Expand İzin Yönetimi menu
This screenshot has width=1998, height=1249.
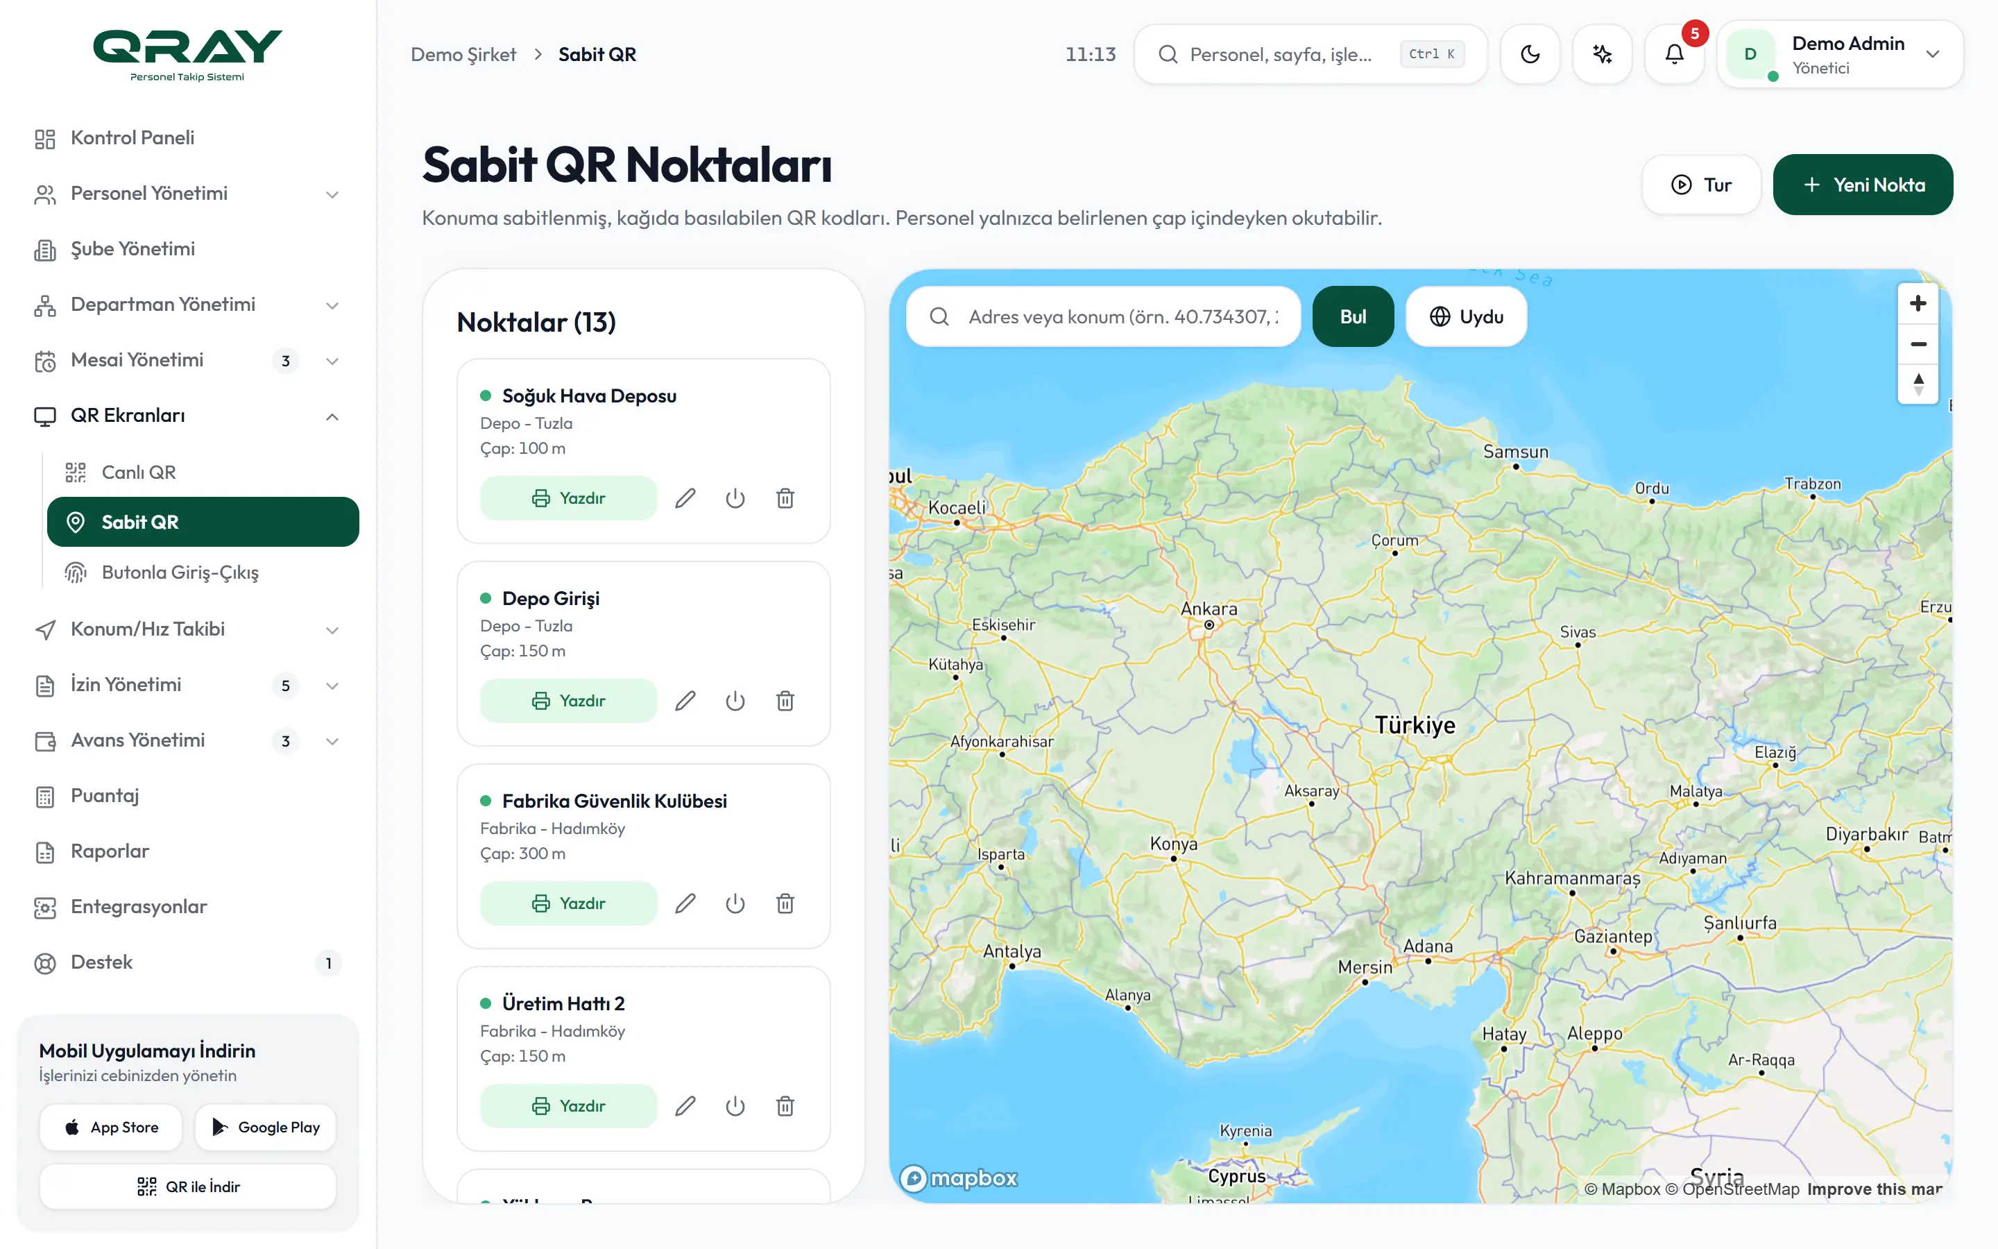(x=188, y=685)
